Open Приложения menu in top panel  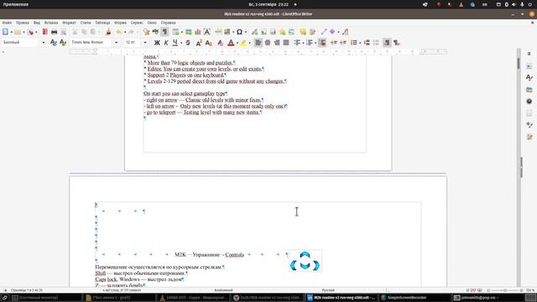[16, 4]
